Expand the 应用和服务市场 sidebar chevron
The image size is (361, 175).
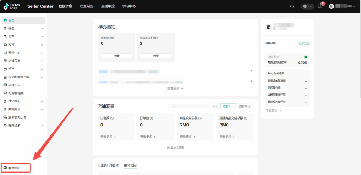[x=42, y=77]
